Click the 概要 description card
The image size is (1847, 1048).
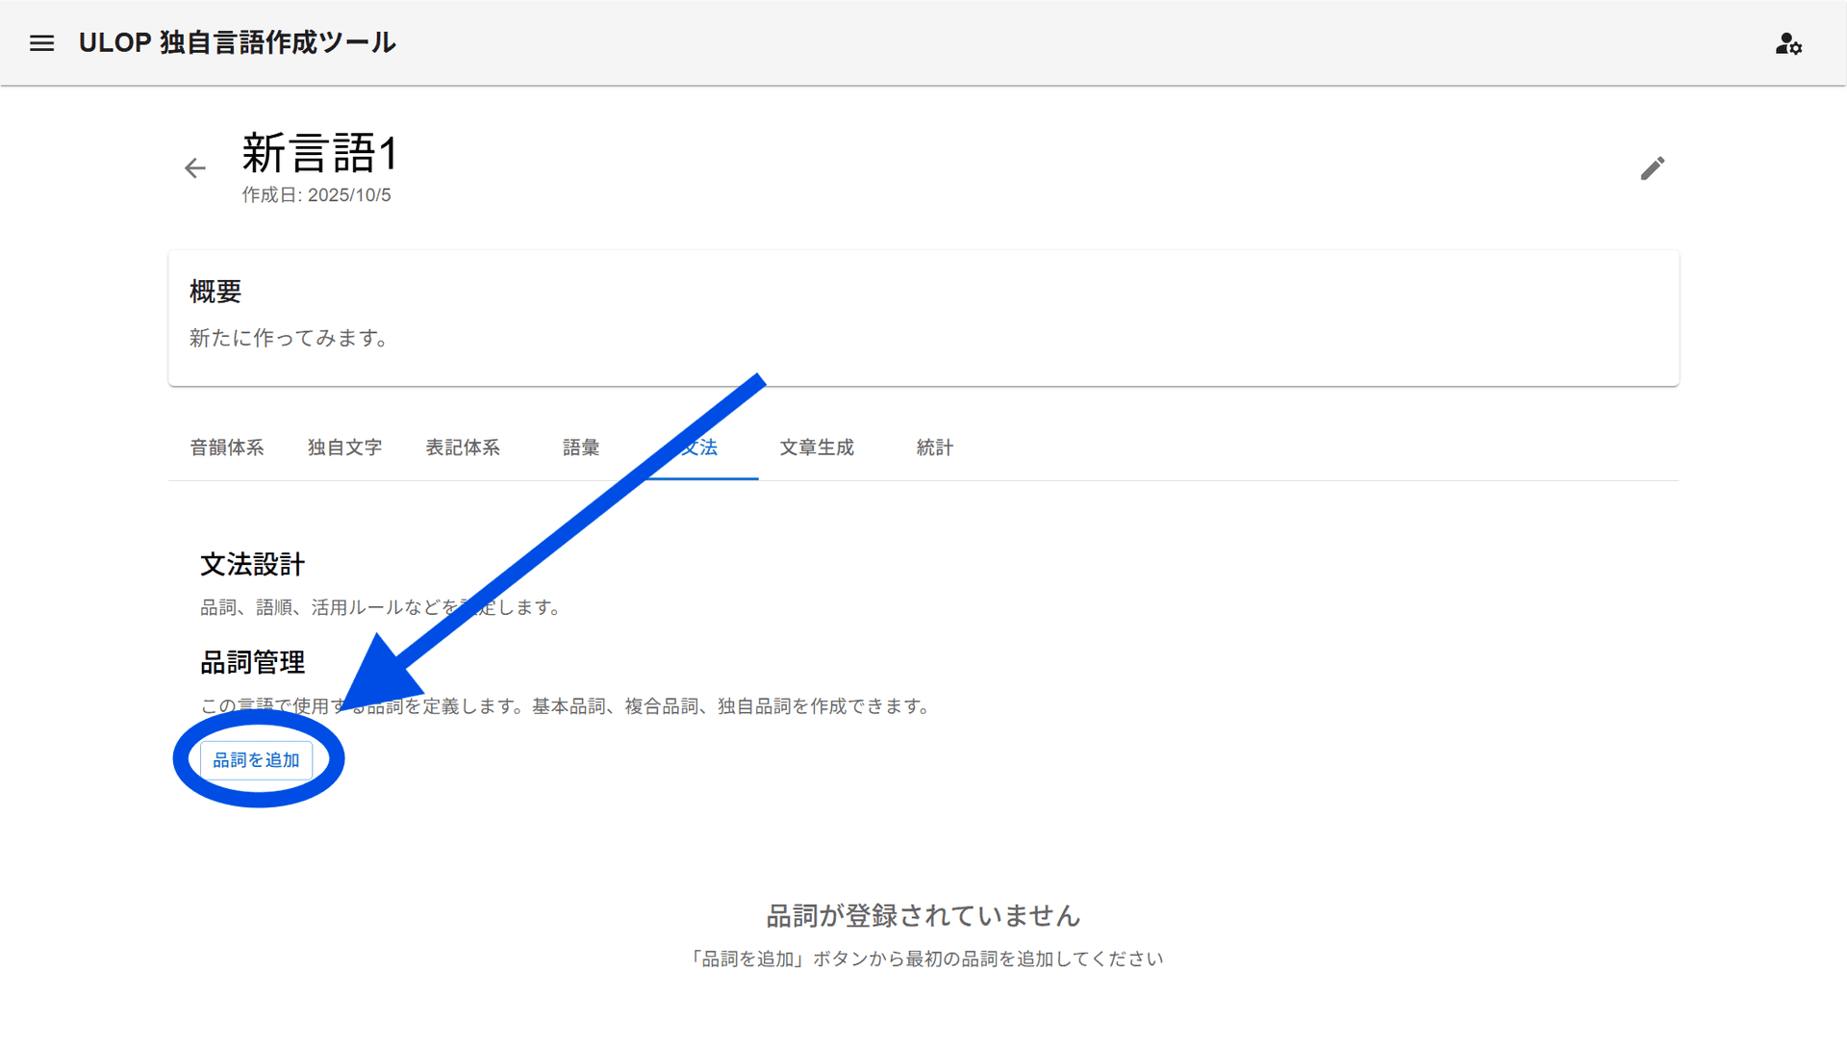tap(923, 318)
